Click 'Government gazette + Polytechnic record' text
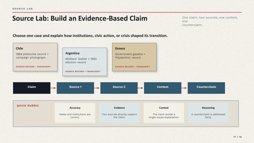The width and height of the screenshot is (254, 143). pos(130,56)
